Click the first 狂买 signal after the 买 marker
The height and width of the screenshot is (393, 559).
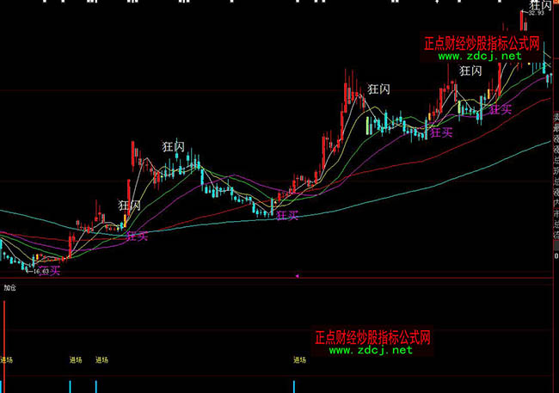[138, 236]
